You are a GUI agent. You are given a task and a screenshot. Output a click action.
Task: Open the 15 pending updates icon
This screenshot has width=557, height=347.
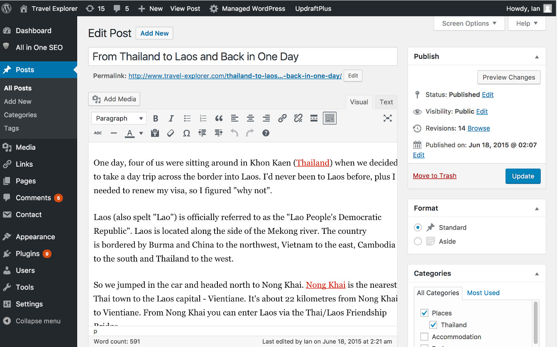click(95, 8)
